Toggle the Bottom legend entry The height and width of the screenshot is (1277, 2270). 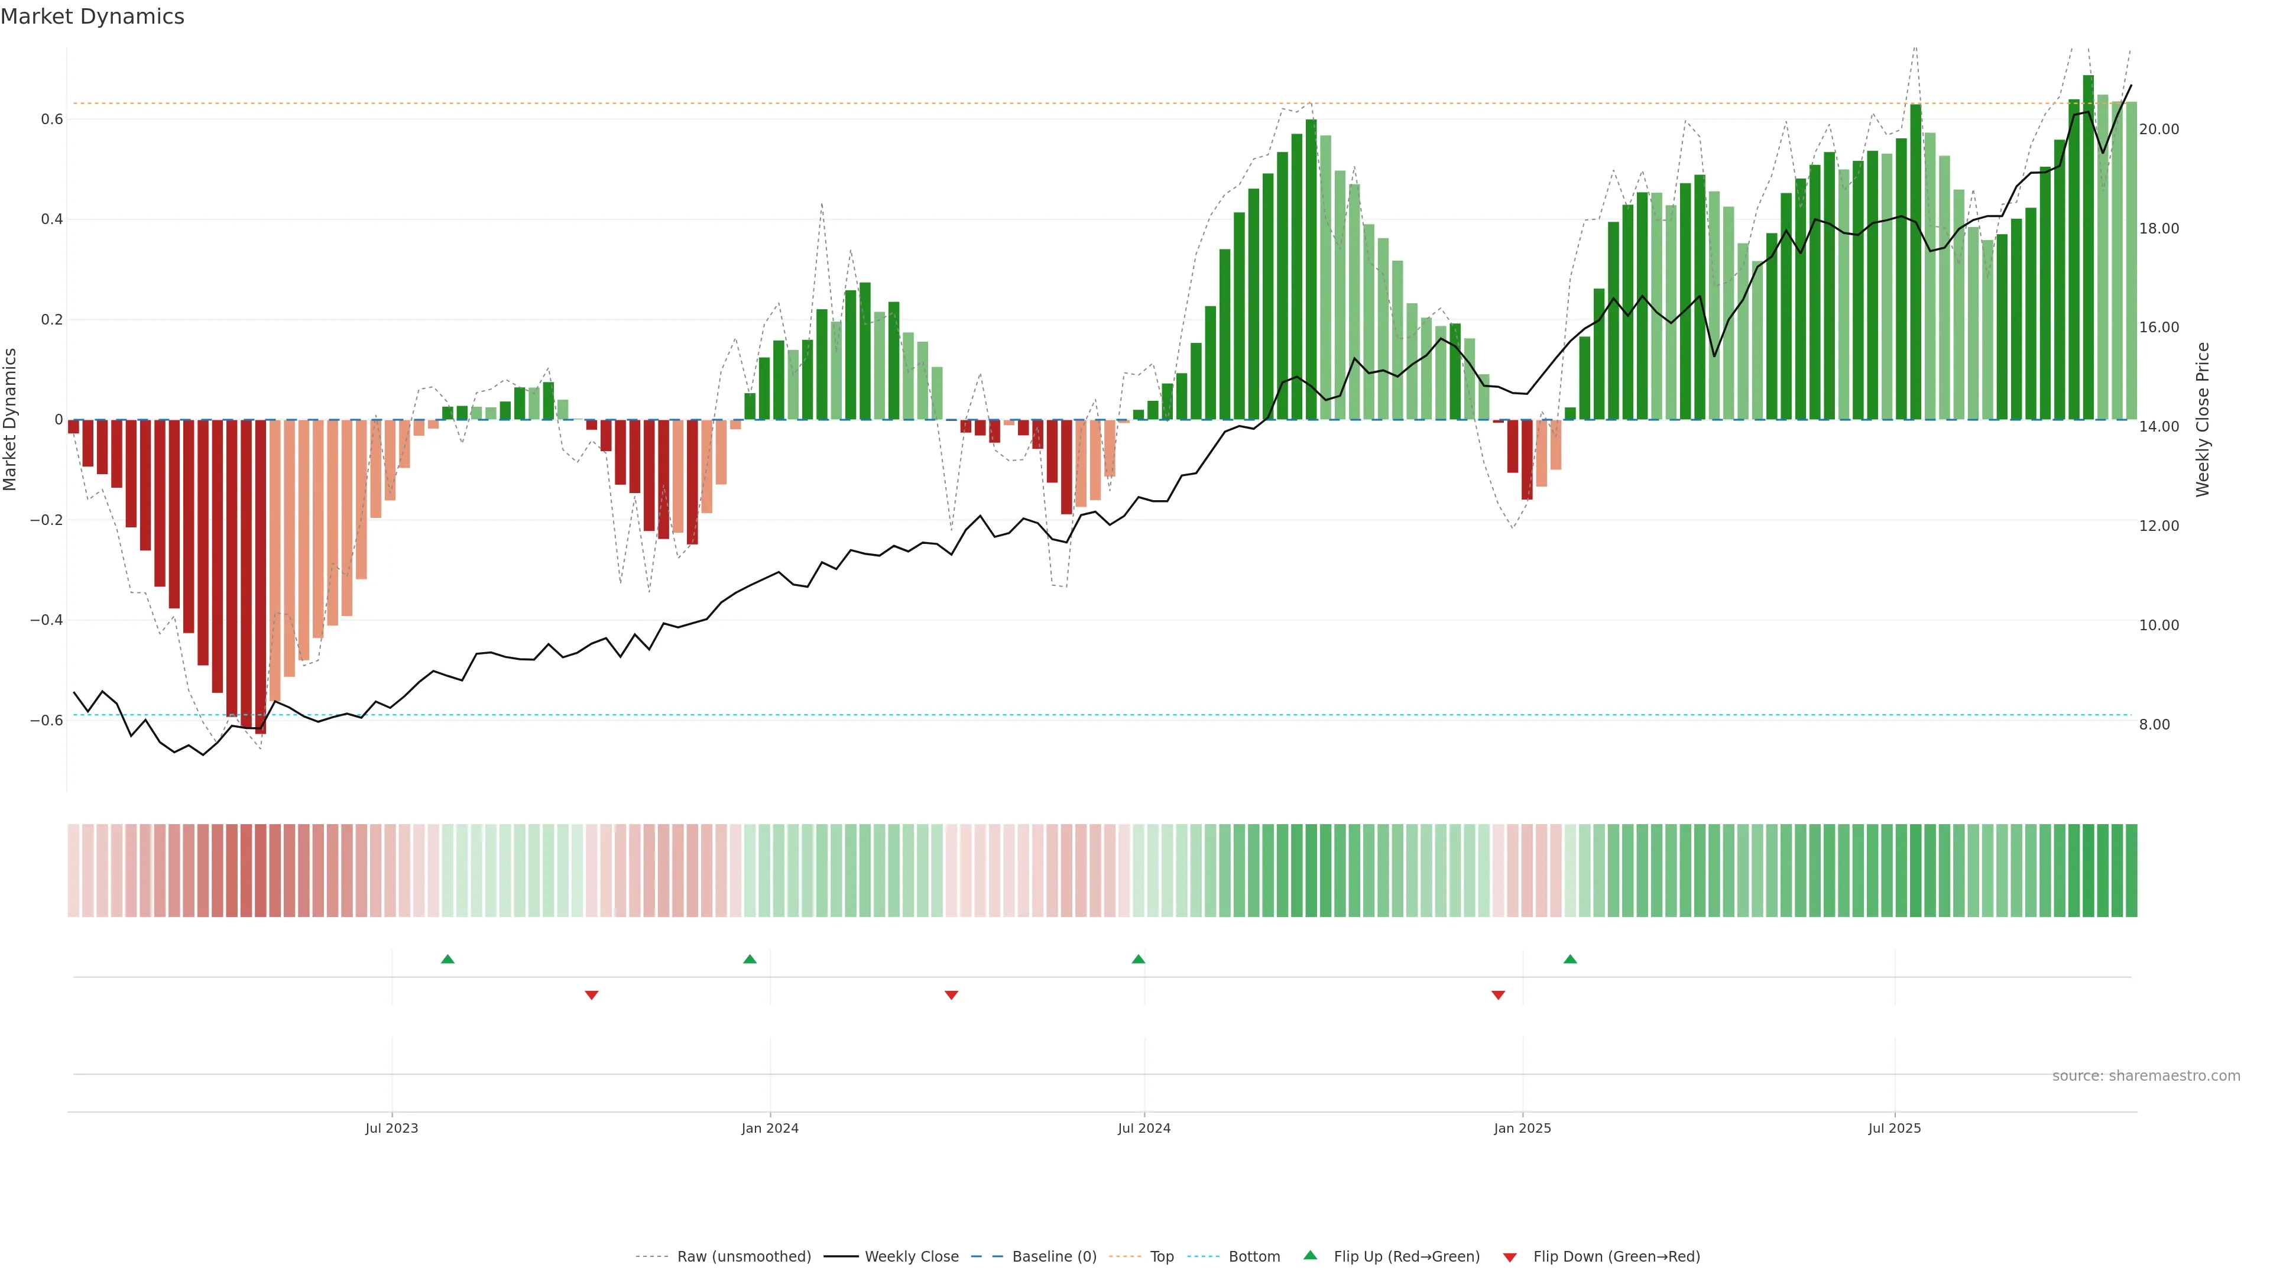[x=1254, y=1257]
